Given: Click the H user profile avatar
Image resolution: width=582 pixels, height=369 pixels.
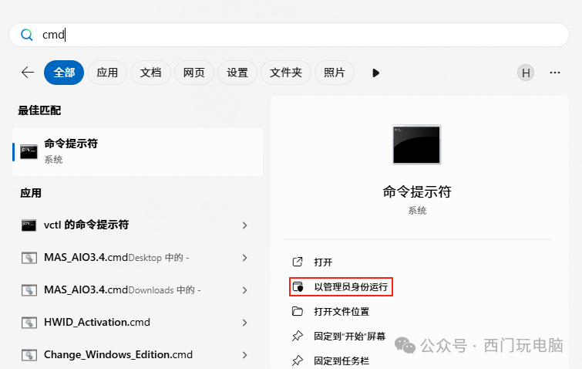Looking at the screenshot, I should 526,73.
